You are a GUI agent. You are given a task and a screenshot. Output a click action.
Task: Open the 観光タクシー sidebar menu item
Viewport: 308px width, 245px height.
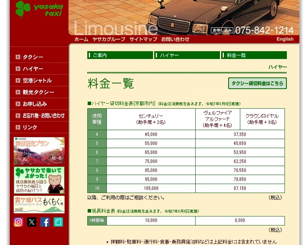tap(39, 92)
